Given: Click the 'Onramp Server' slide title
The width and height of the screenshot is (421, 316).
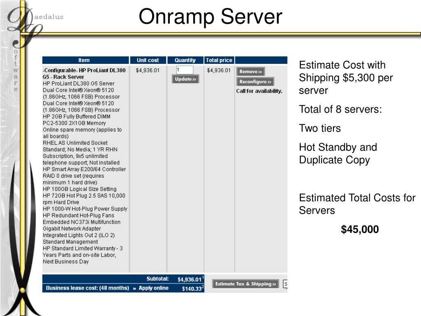Looking at the screenshot, I should (210, 16).
